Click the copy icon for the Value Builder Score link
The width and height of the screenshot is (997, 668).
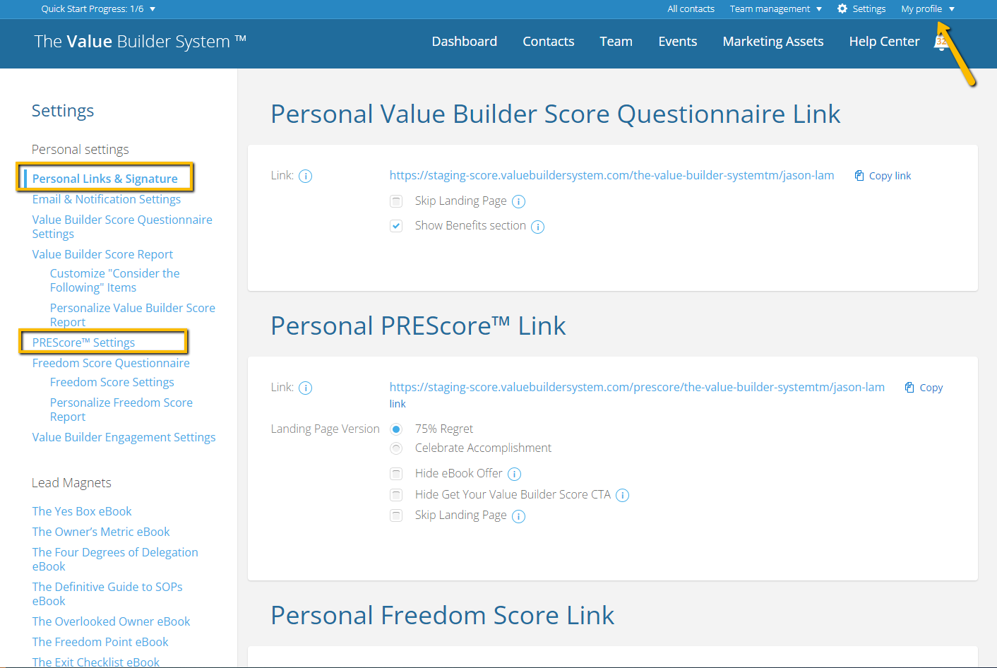859,176
